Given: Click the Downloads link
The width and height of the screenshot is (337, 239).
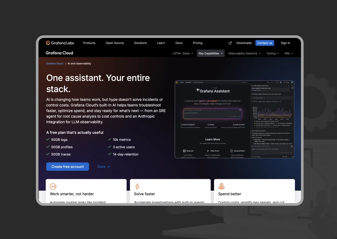Looking at the screenshot, I should pos(244,43).
